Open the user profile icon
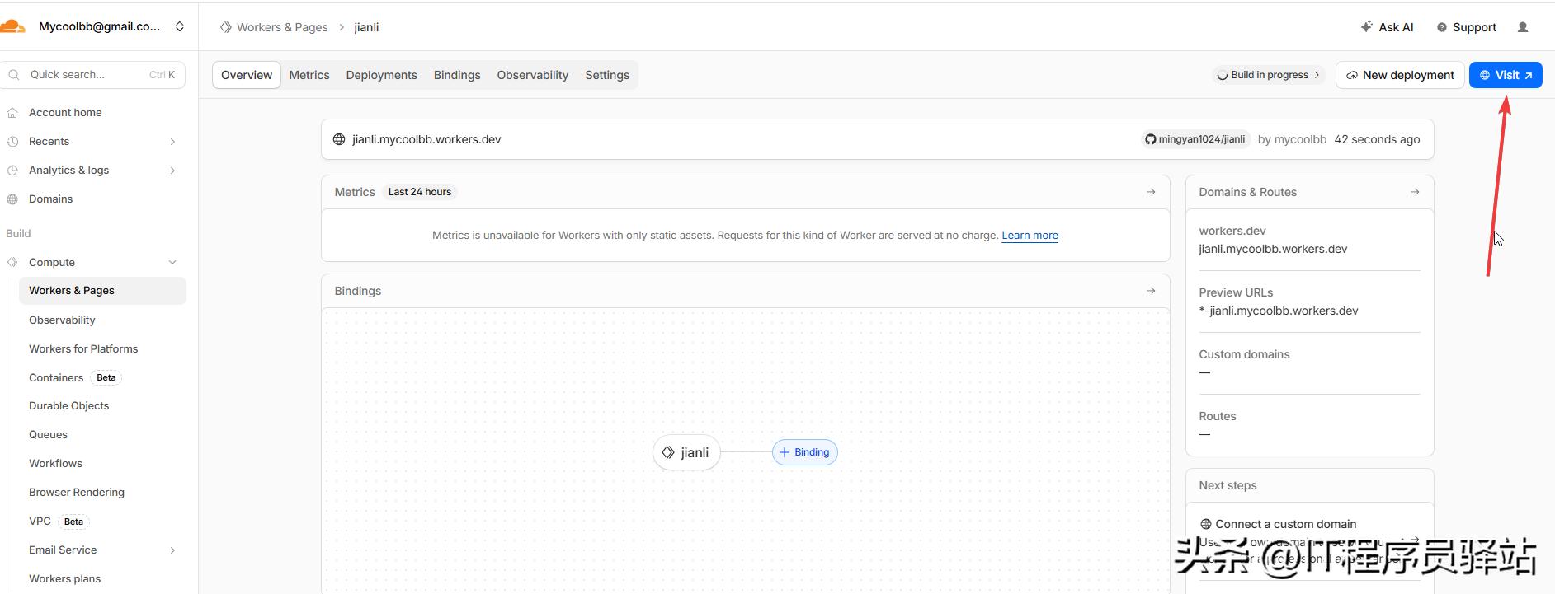This screenshot has width=1555, height=594. (x=1523, y=27)
